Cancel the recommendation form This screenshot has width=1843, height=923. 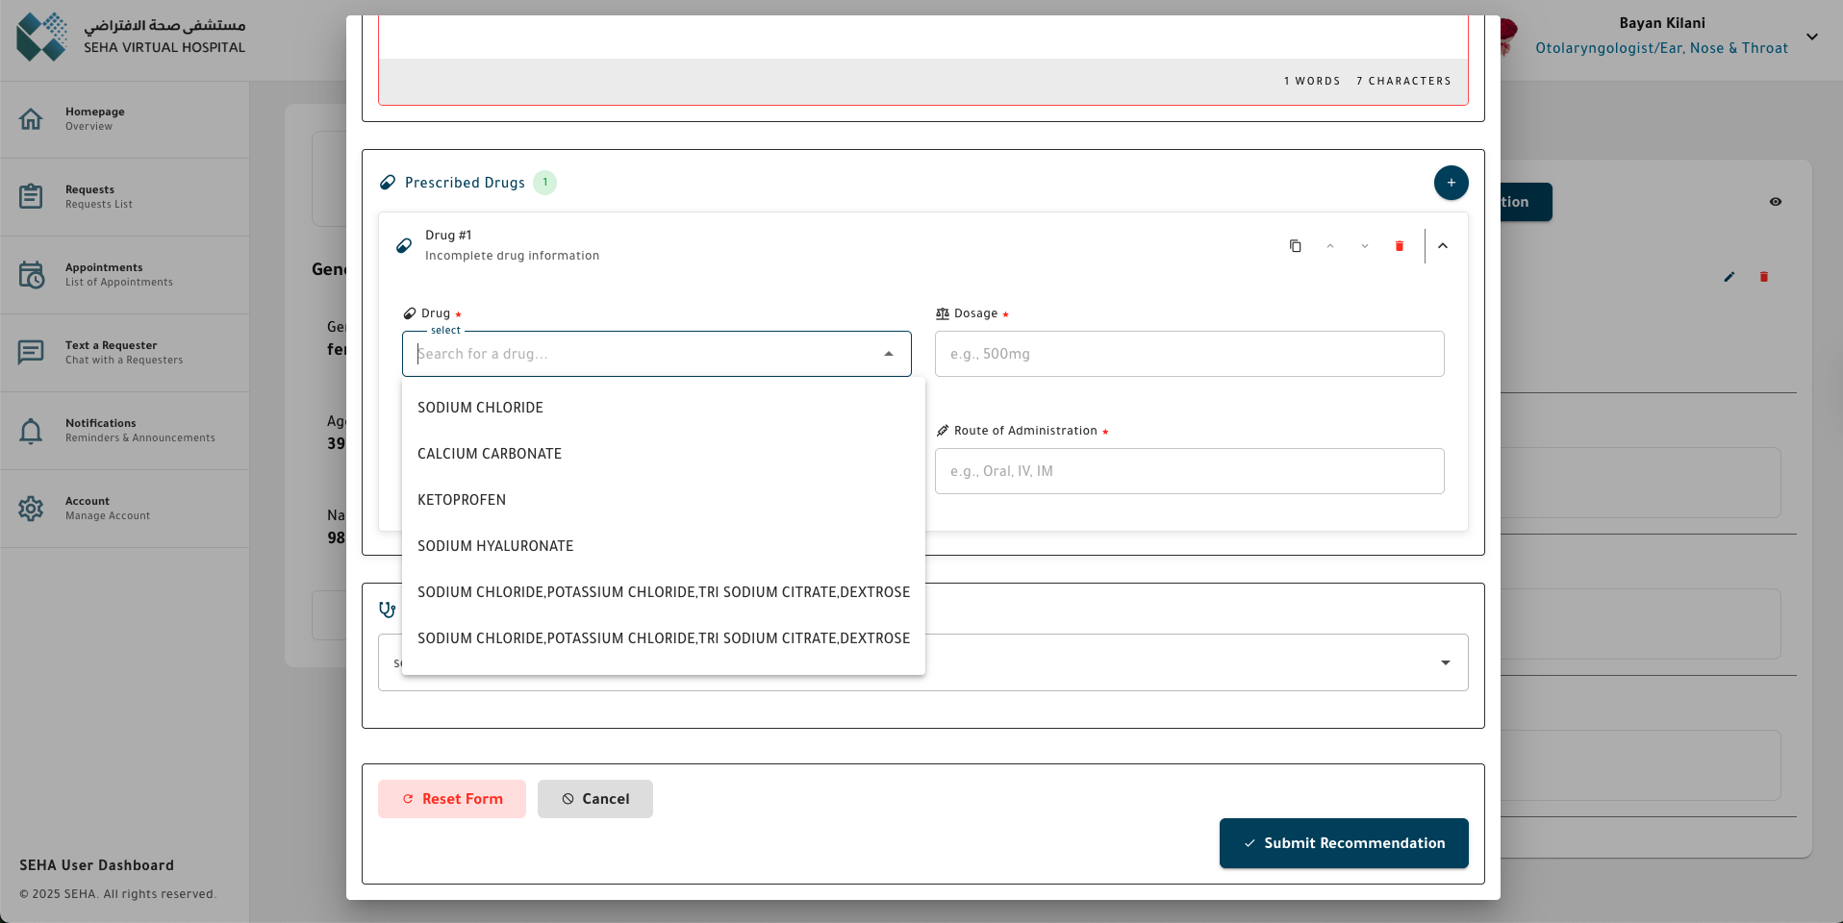(594, 799)
